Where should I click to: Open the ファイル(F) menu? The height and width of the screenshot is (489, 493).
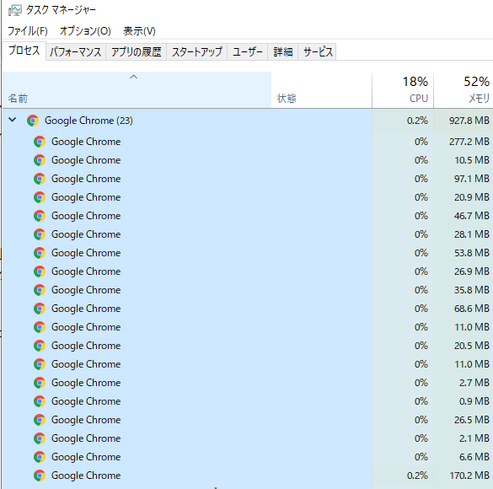click(x=28, y=31)
